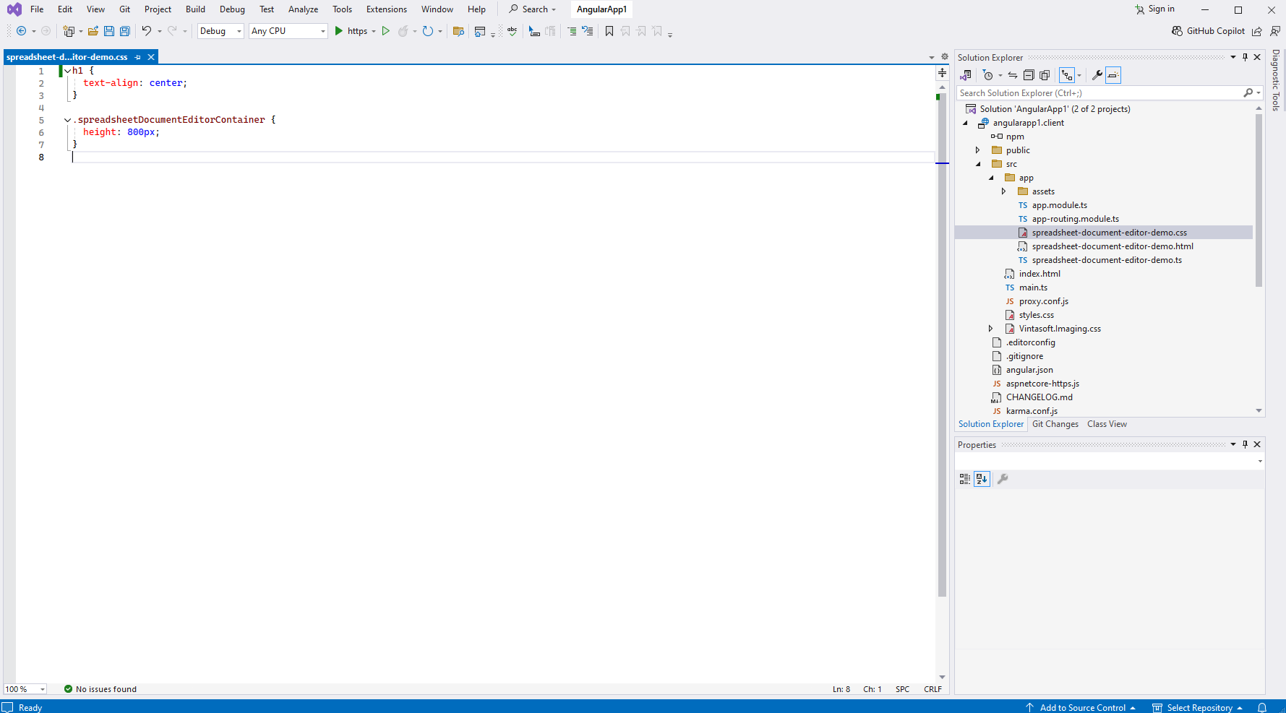Click the Save All toolbar icon
Screen dimensions: 1286x713
pyautogui.click(x=124, y=31)
